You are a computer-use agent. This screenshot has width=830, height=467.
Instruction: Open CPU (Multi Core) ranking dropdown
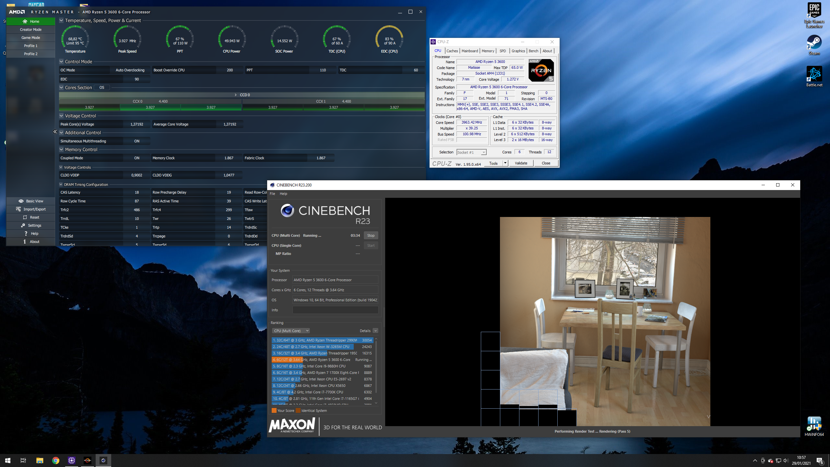tap(291, 331)
